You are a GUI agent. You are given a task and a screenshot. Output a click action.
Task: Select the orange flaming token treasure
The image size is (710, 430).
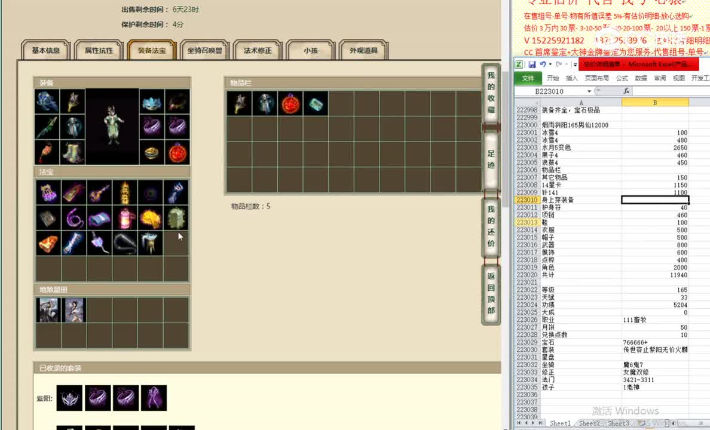(48, 244)
